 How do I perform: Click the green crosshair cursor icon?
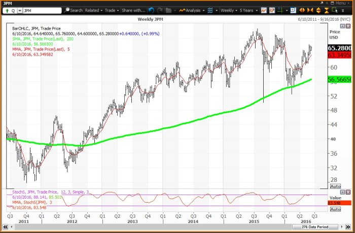(280, 10)
